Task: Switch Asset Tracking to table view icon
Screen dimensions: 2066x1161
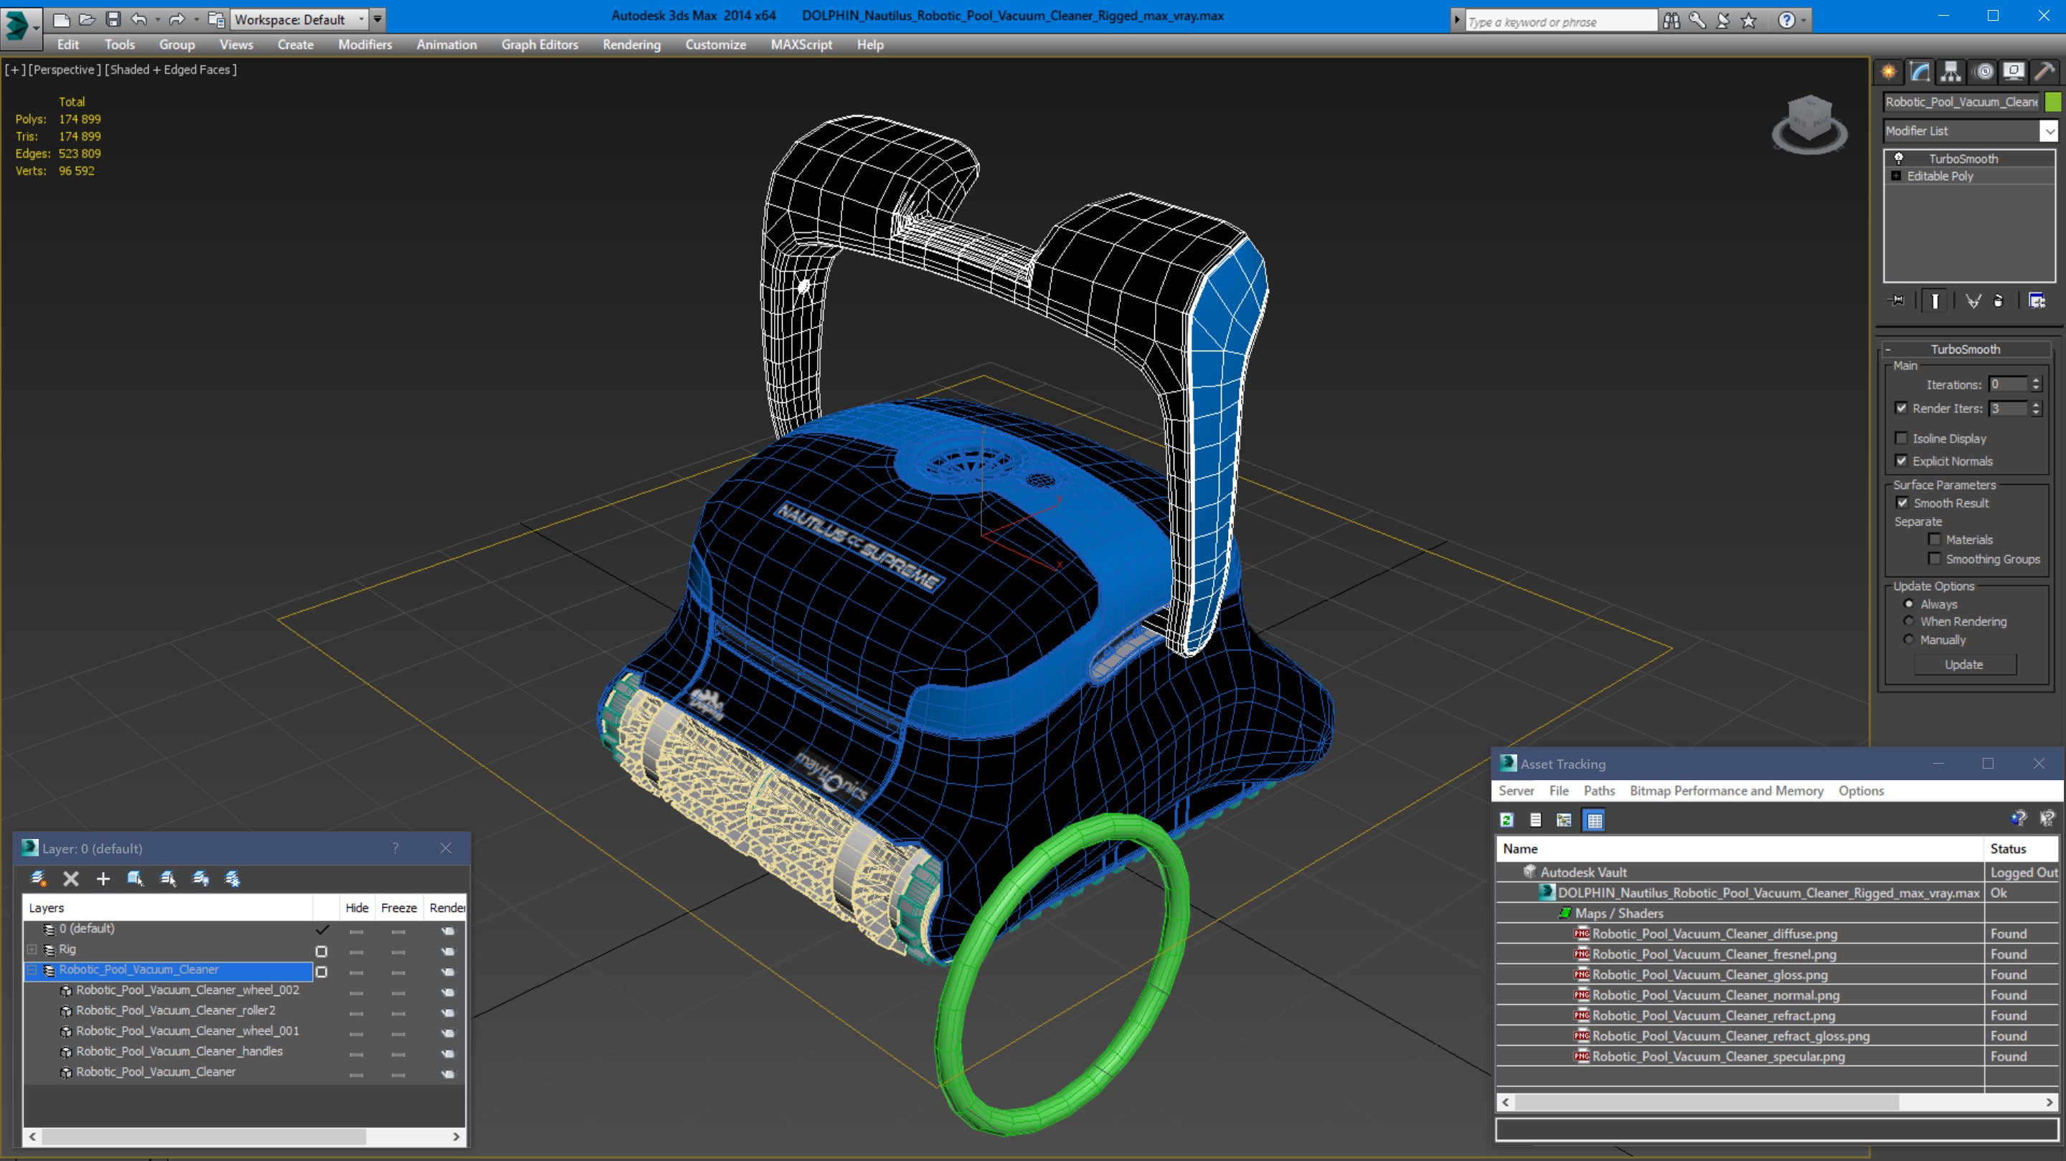Action: (x=1595, y=820)
